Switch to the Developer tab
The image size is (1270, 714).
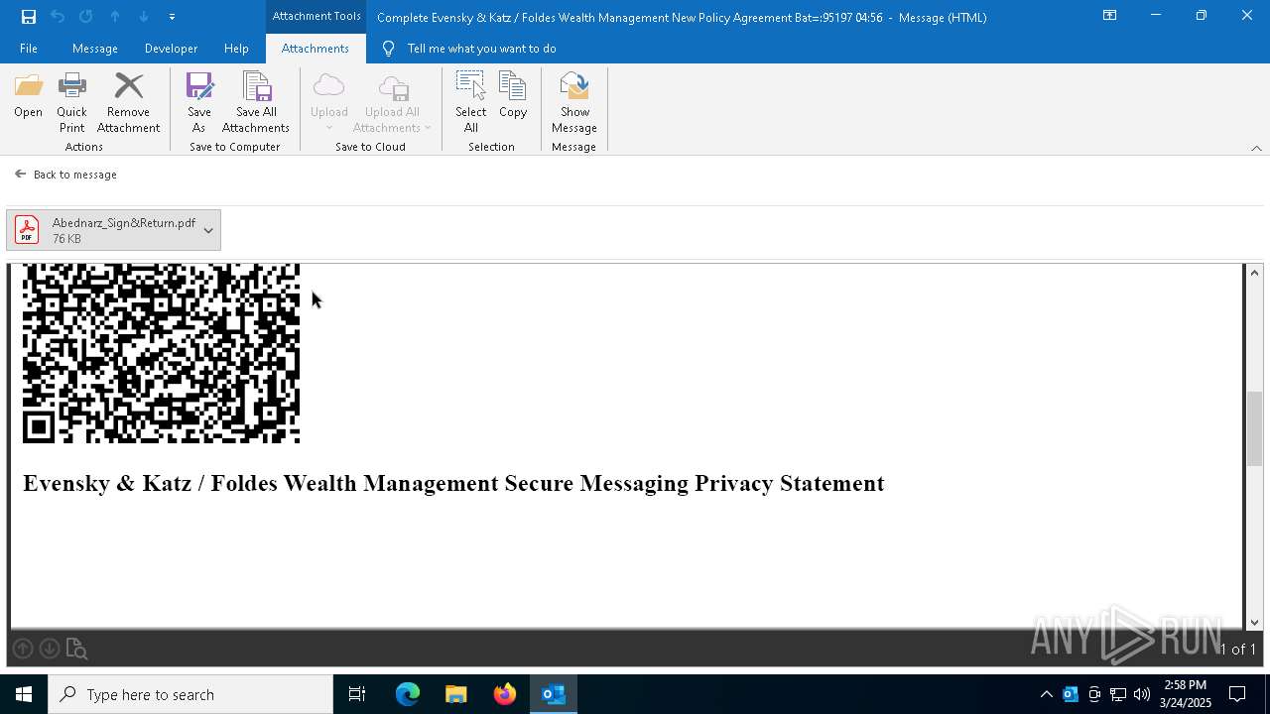pyautogui.click(x=171, y=49)
